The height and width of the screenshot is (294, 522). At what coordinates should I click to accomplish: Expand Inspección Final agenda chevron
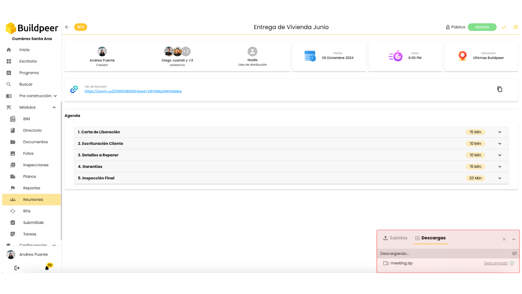click(x=500, y=178)
